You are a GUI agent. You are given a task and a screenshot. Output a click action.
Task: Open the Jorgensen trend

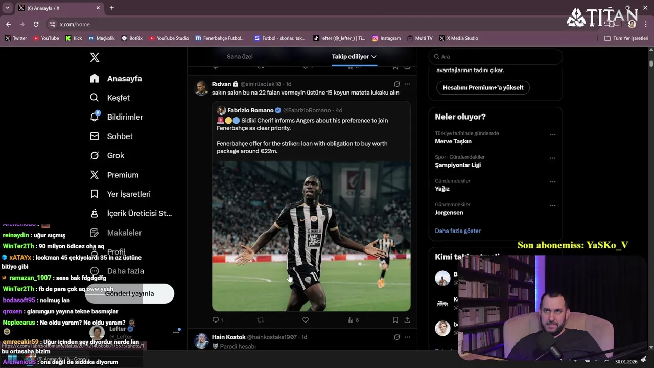point(449,213)
